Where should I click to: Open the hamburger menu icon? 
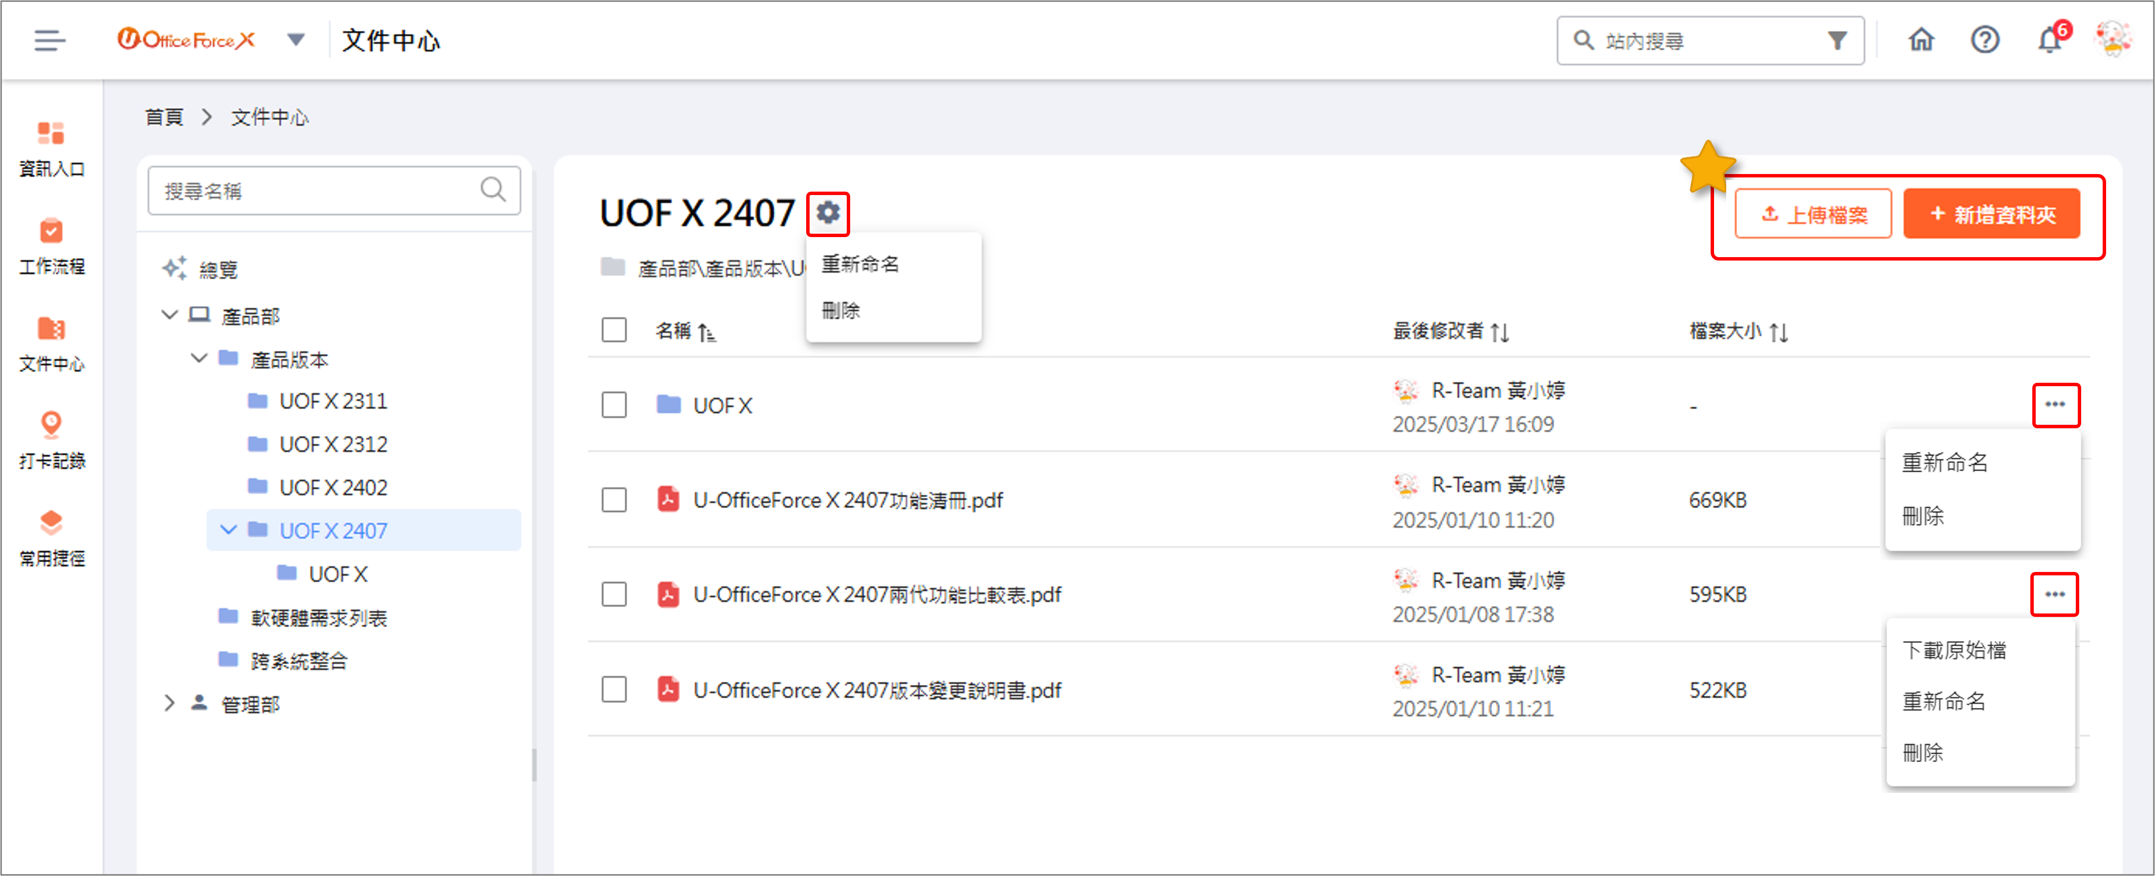49,40
